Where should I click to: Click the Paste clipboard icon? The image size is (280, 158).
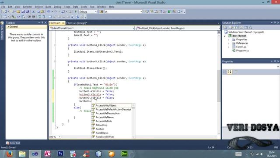click(42, 12)
